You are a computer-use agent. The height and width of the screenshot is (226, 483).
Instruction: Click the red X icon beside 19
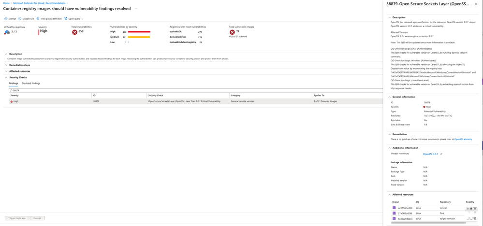coord(232,32)
